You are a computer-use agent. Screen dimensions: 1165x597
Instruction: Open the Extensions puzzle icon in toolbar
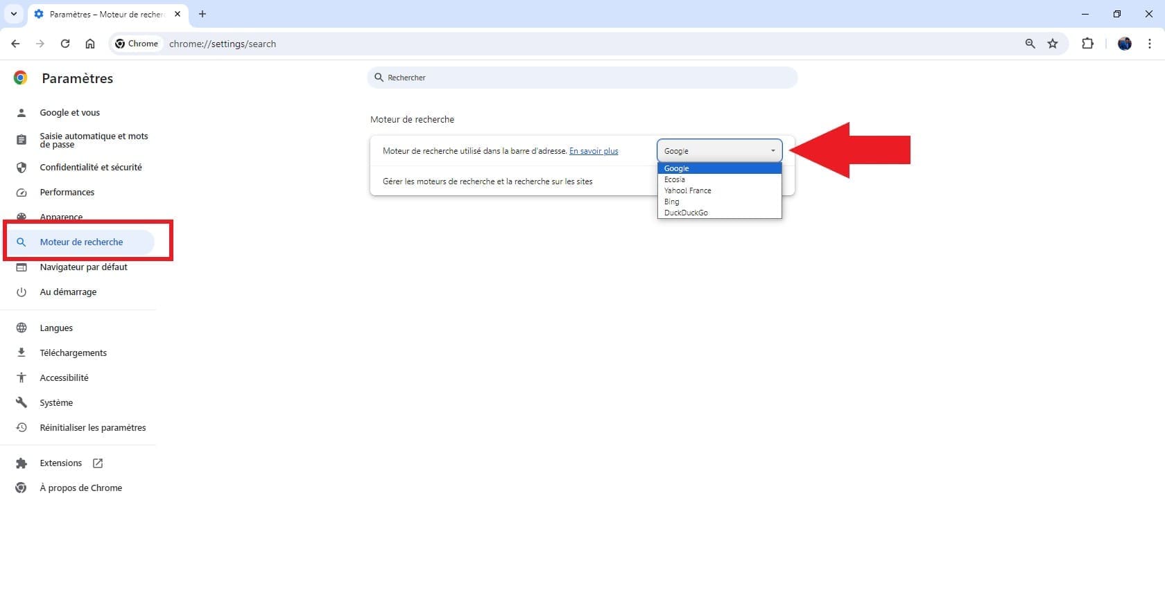1087,44
